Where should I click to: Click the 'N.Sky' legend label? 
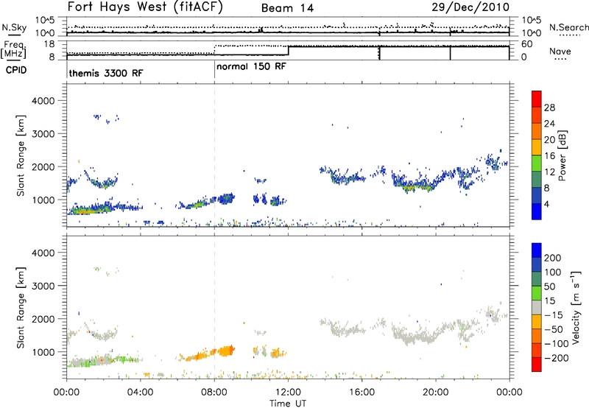pos(14,27)
